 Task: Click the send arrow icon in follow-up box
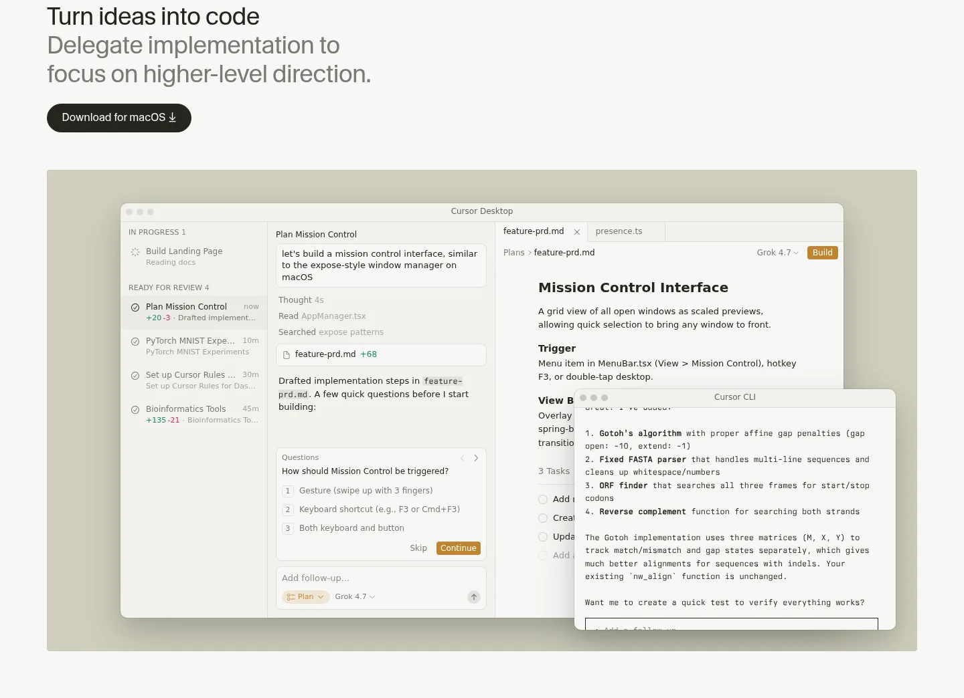(x=474, y=597)
